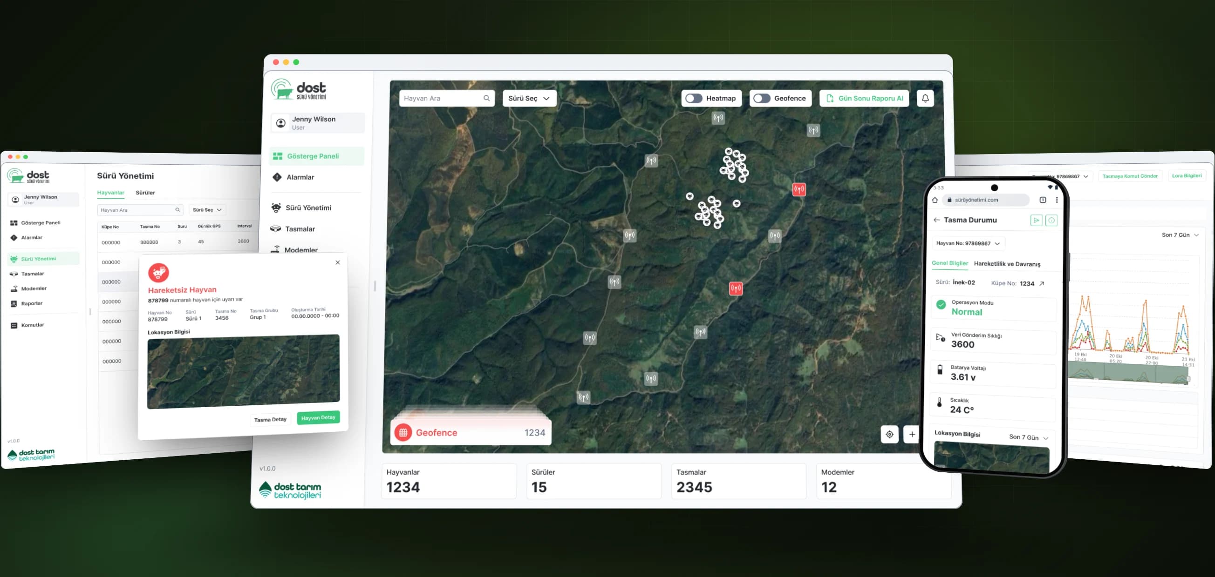1215x577 pixels.
Task: Click Gün Sonu Raporu AI button
Action: coord(865,99)
